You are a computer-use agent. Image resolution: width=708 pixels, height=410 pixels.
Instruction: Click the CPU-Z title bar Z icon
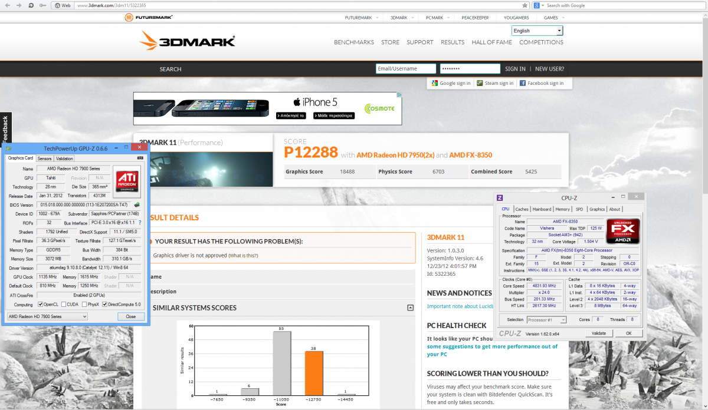click(500, 197)
